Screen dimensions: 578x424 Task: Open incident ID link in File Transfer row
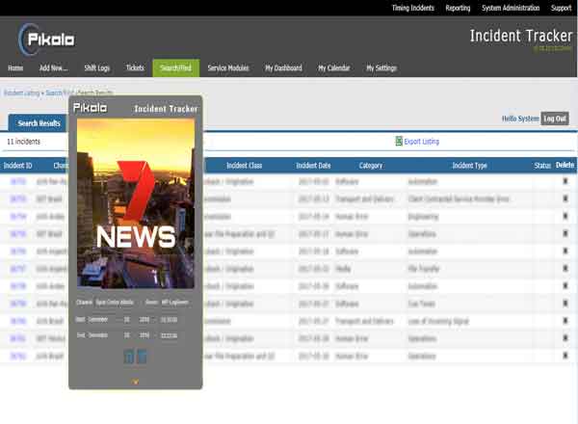tap(18, 269)
